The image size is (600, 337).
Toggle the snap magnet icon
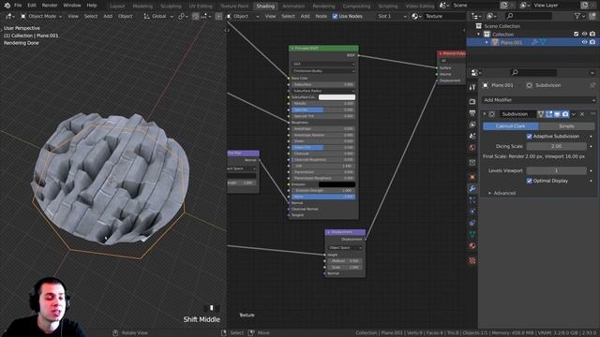(x=196, y=17)
